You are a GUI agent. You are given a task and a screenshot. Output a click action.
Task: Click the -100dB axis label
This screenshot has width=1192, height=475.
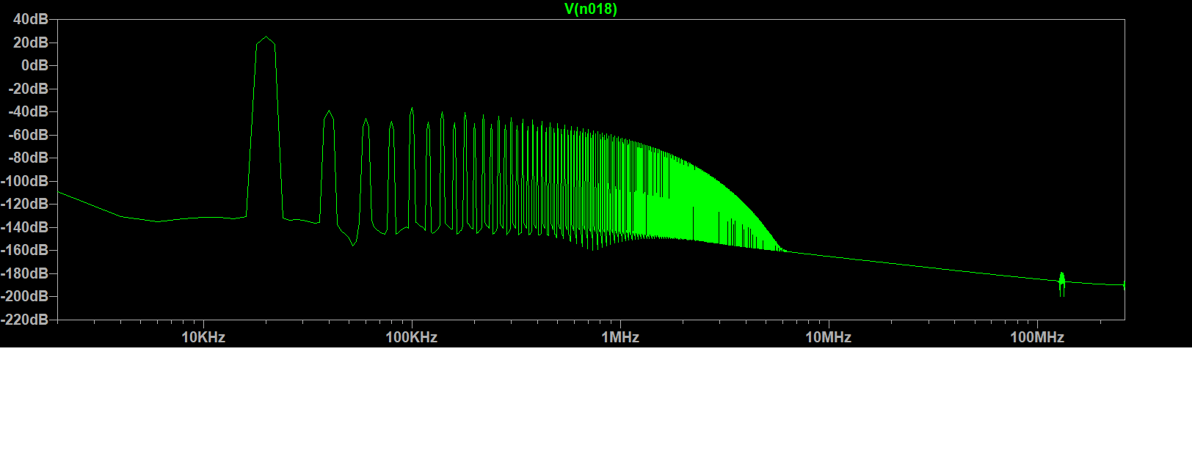coord(25,181)
